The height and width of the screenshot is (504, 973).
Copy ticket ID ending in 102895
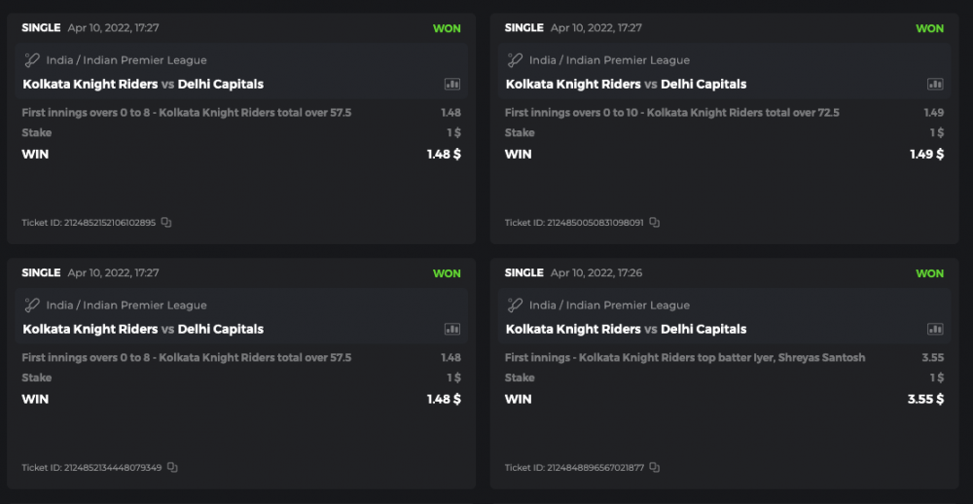click(166, 223)
